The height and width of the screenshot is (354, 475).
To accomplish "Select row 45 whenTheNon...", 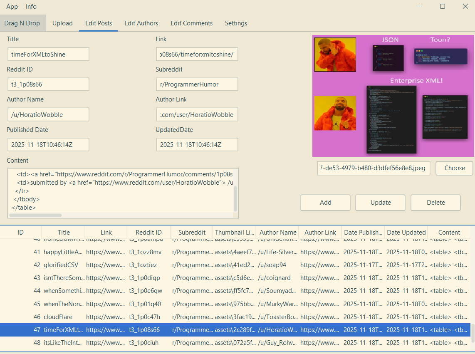I will pyautogui.click(x=235, y=304).
